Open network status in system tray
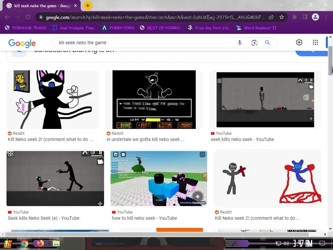Viewport: 333px width, 250px height. point(278,243)
